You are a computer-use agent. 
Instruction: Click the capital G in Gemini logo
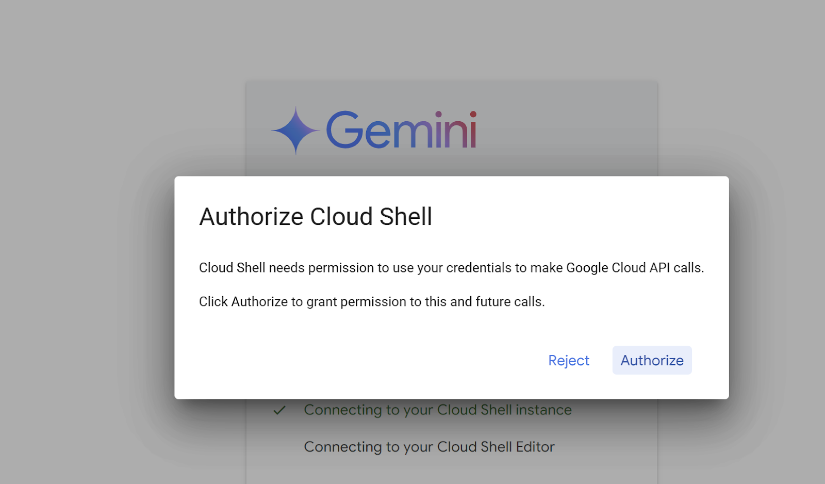[345, 130]
